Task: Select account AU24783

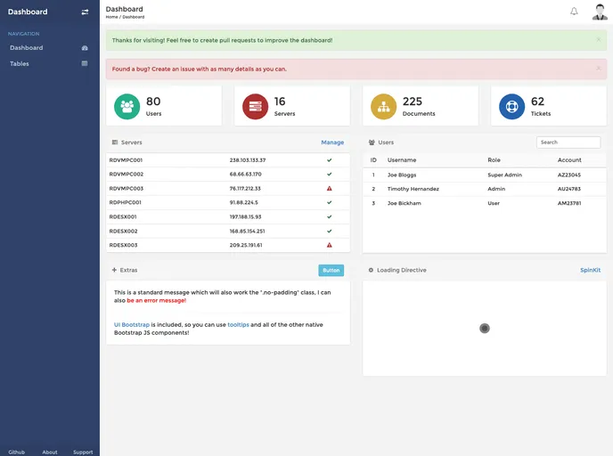Action: (x=569, y=189)
